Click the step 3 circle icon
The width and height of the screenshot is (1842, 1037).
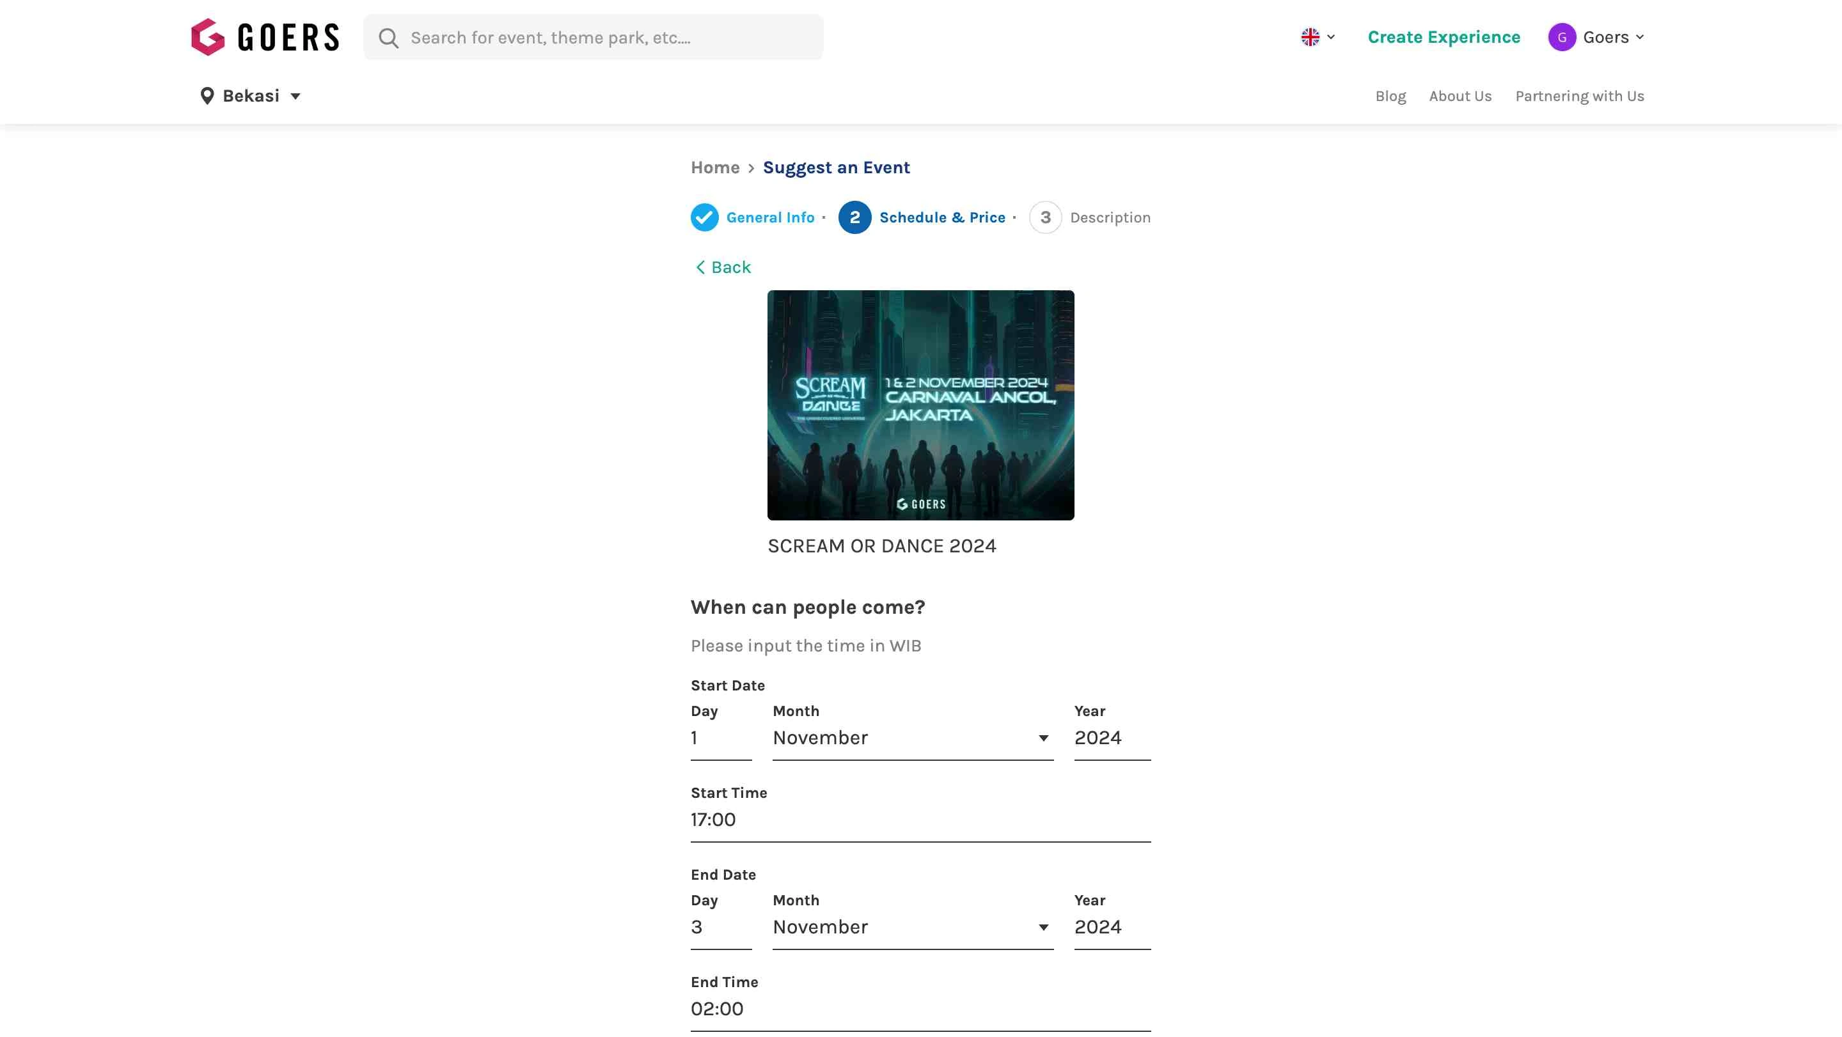(1046, 217)
